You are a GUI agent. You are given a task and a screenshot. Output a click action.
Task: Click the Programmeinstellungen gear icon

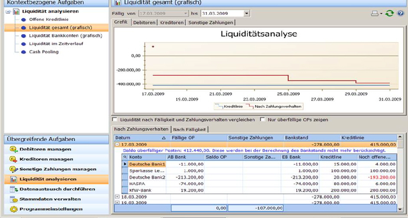13,209
